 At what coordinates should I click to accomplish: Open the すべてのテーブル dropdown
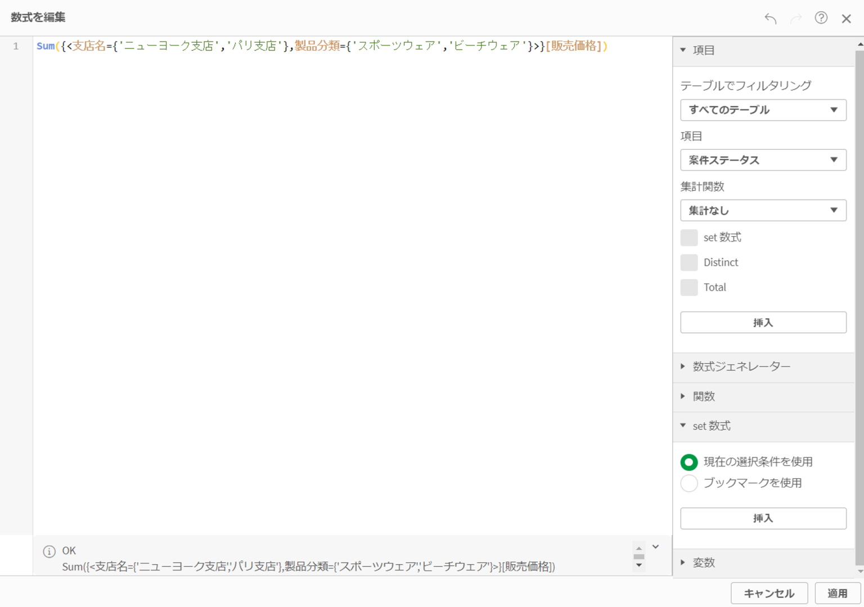click(763, 110)
